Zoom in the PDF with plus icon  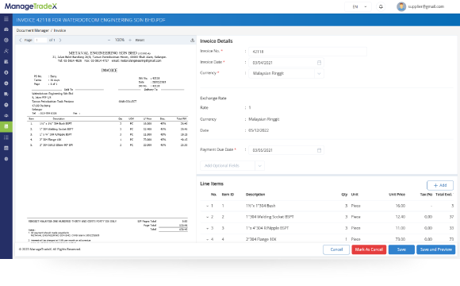(x=130, y=40)
